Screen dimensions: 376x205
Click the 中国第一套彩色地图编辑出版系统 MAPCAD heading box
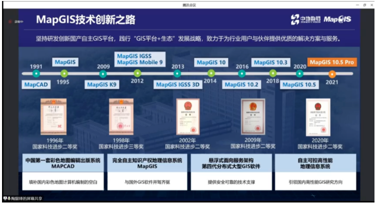point(63,163)
